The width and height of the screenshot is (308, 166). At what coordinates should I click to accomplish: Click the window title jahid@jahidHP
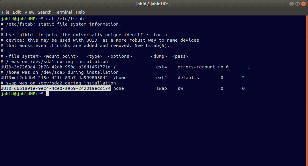coord(154,4)
